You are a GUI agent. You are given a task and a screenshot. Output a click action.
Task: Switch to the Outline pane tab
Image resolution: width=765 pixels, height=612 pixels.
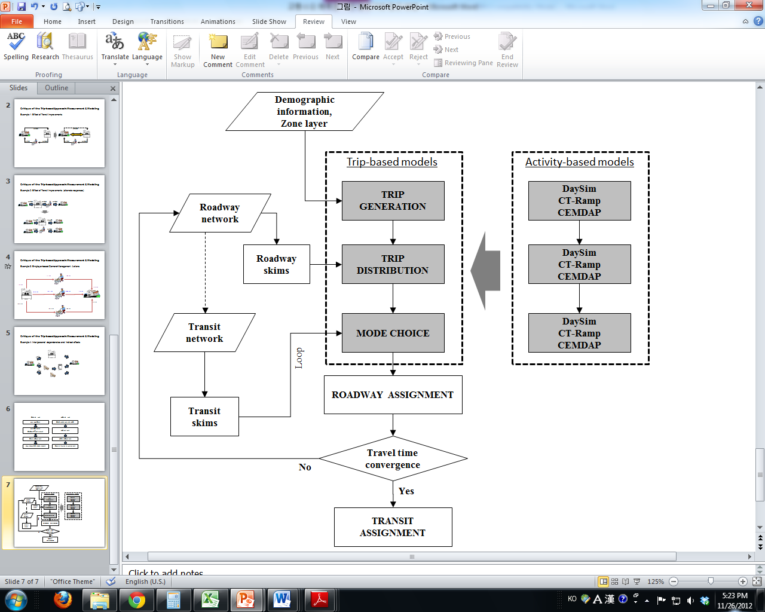(57, 88)
